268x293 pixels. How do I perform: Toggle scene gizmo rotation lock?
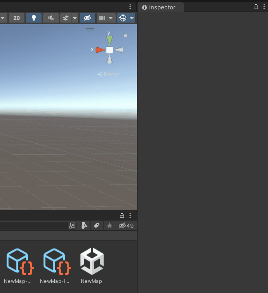125,35
